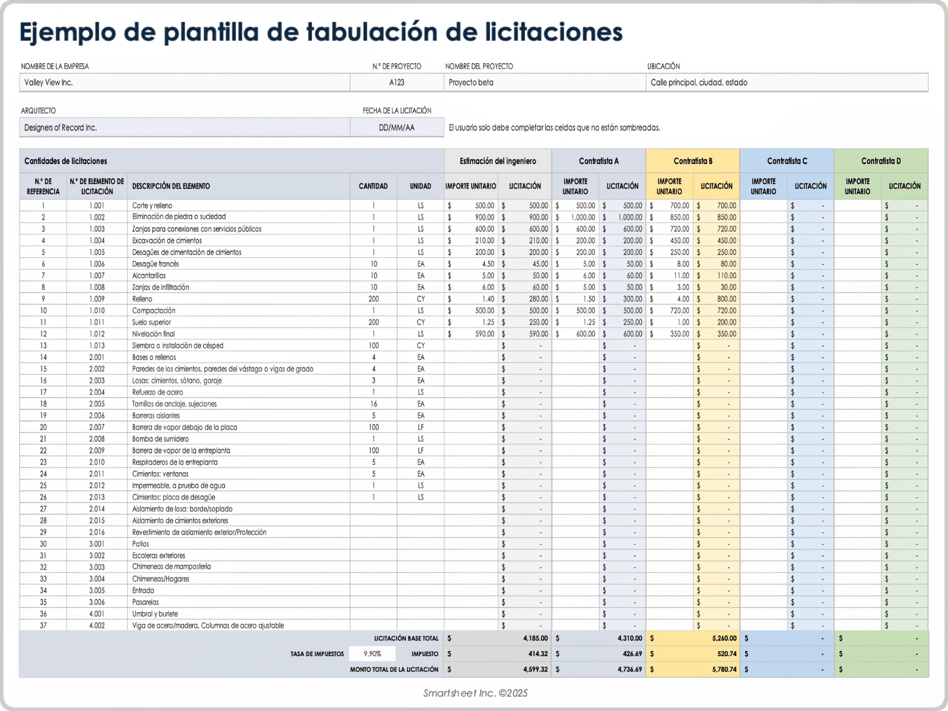This screenshot has height=711, width=948.
Task: Click the TASA DE IMPUESTOS label
Action: [x=317, y=654]
